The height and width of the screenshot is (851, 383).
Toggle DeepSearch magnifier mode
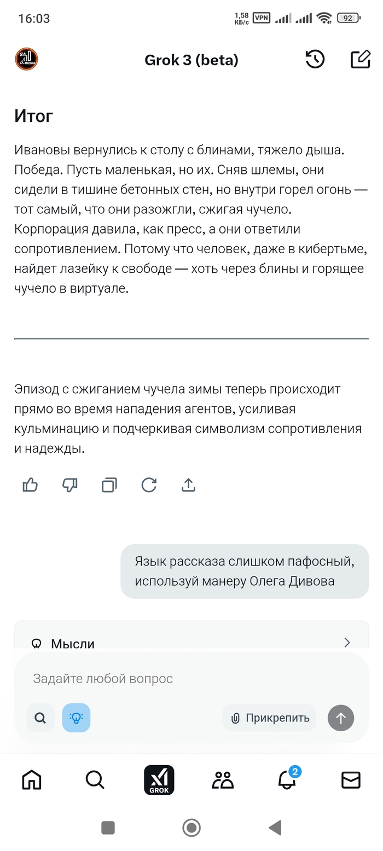tap(40, 718)
